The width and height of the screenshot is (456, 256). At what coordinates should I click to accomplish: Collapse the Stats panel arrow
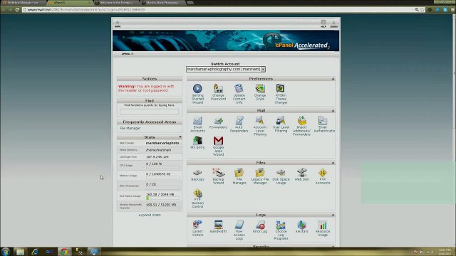(180, 137)
